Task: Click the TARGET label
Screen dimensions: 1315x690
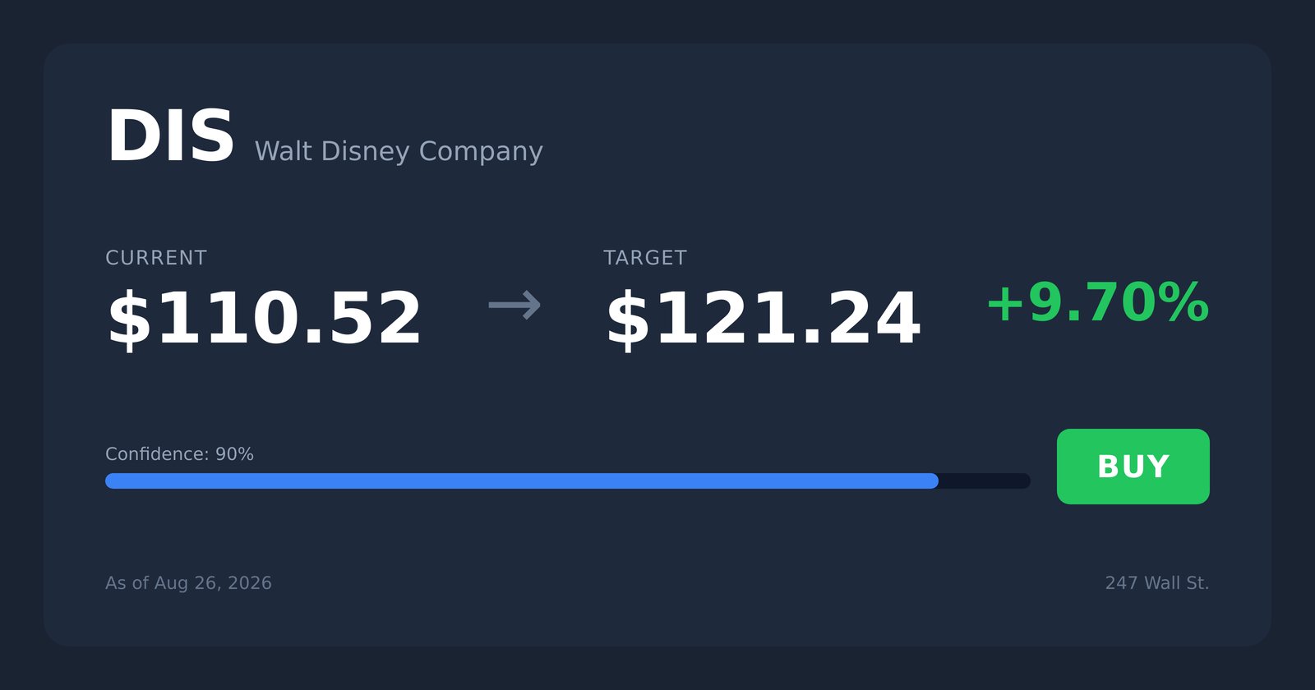Action: 645,258
